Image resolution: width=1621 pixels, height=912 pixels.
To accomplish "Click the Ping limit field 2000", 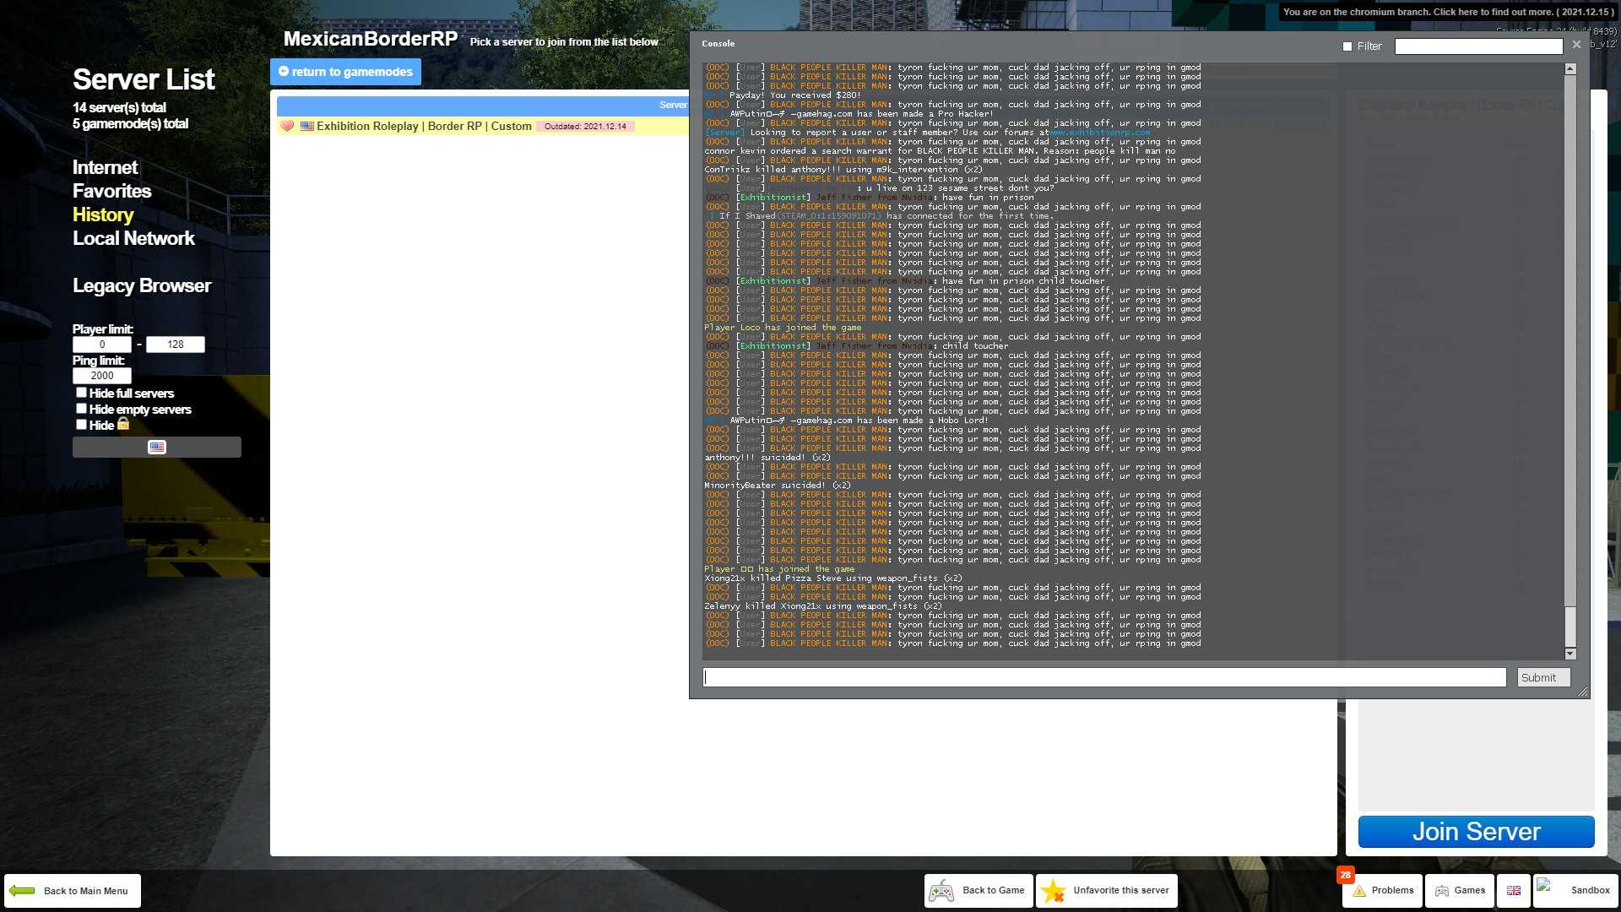I will 102,376.
